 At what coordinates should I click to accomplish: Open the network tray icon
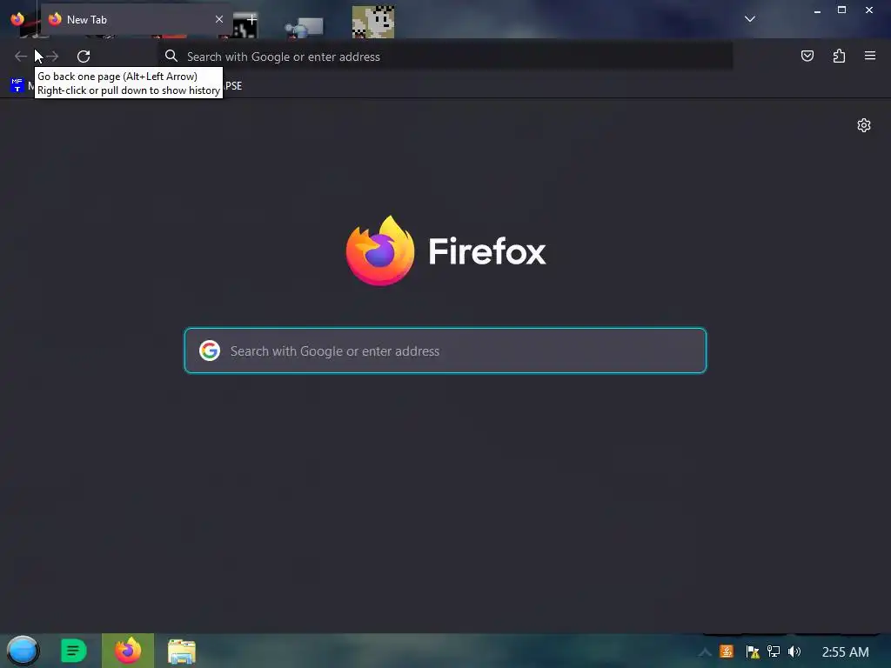pos(774,651)
